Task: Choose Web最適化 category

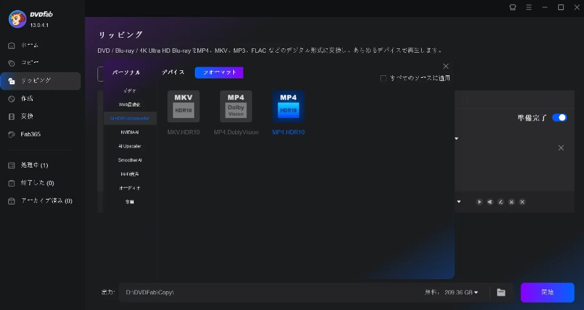Action: (130, 104)
